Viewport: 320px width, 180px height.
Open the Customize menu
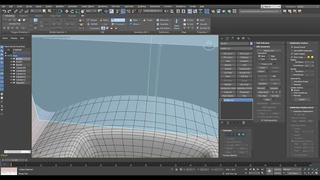(129, 6)
